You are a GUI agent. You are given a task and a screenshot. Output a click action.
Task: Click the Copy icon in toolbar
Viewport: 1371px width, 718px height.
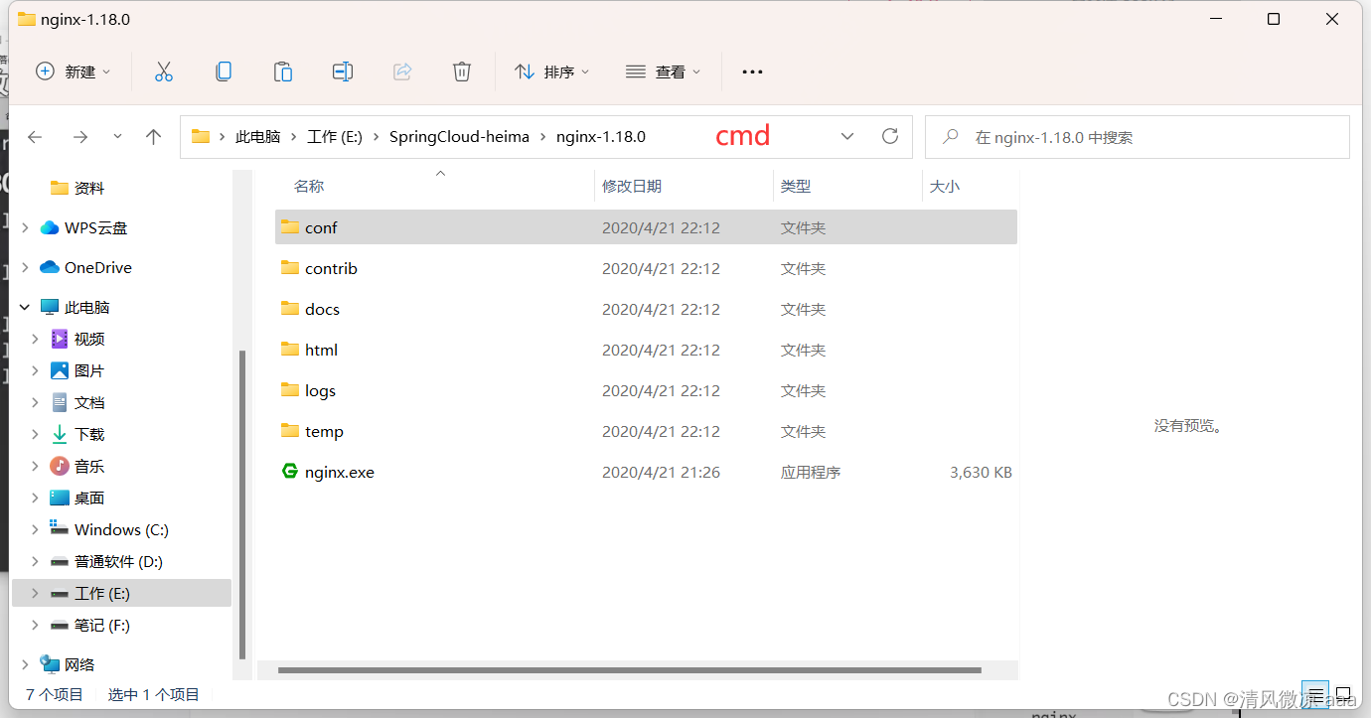(224, 72)
